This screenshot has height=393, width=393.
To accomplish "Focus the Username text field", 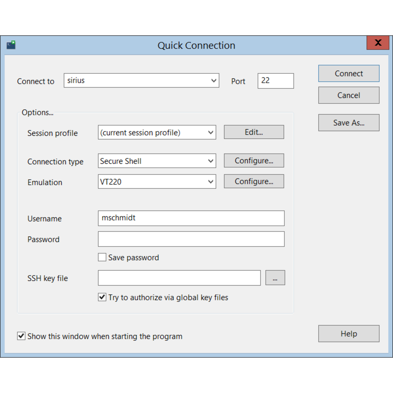I will [x=191, y=218].
